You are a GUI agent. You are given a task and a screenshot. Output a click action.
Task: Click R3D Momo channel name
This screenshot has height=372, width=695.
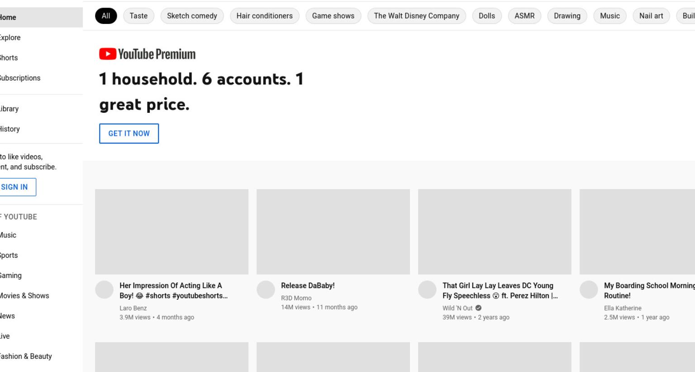296,298
